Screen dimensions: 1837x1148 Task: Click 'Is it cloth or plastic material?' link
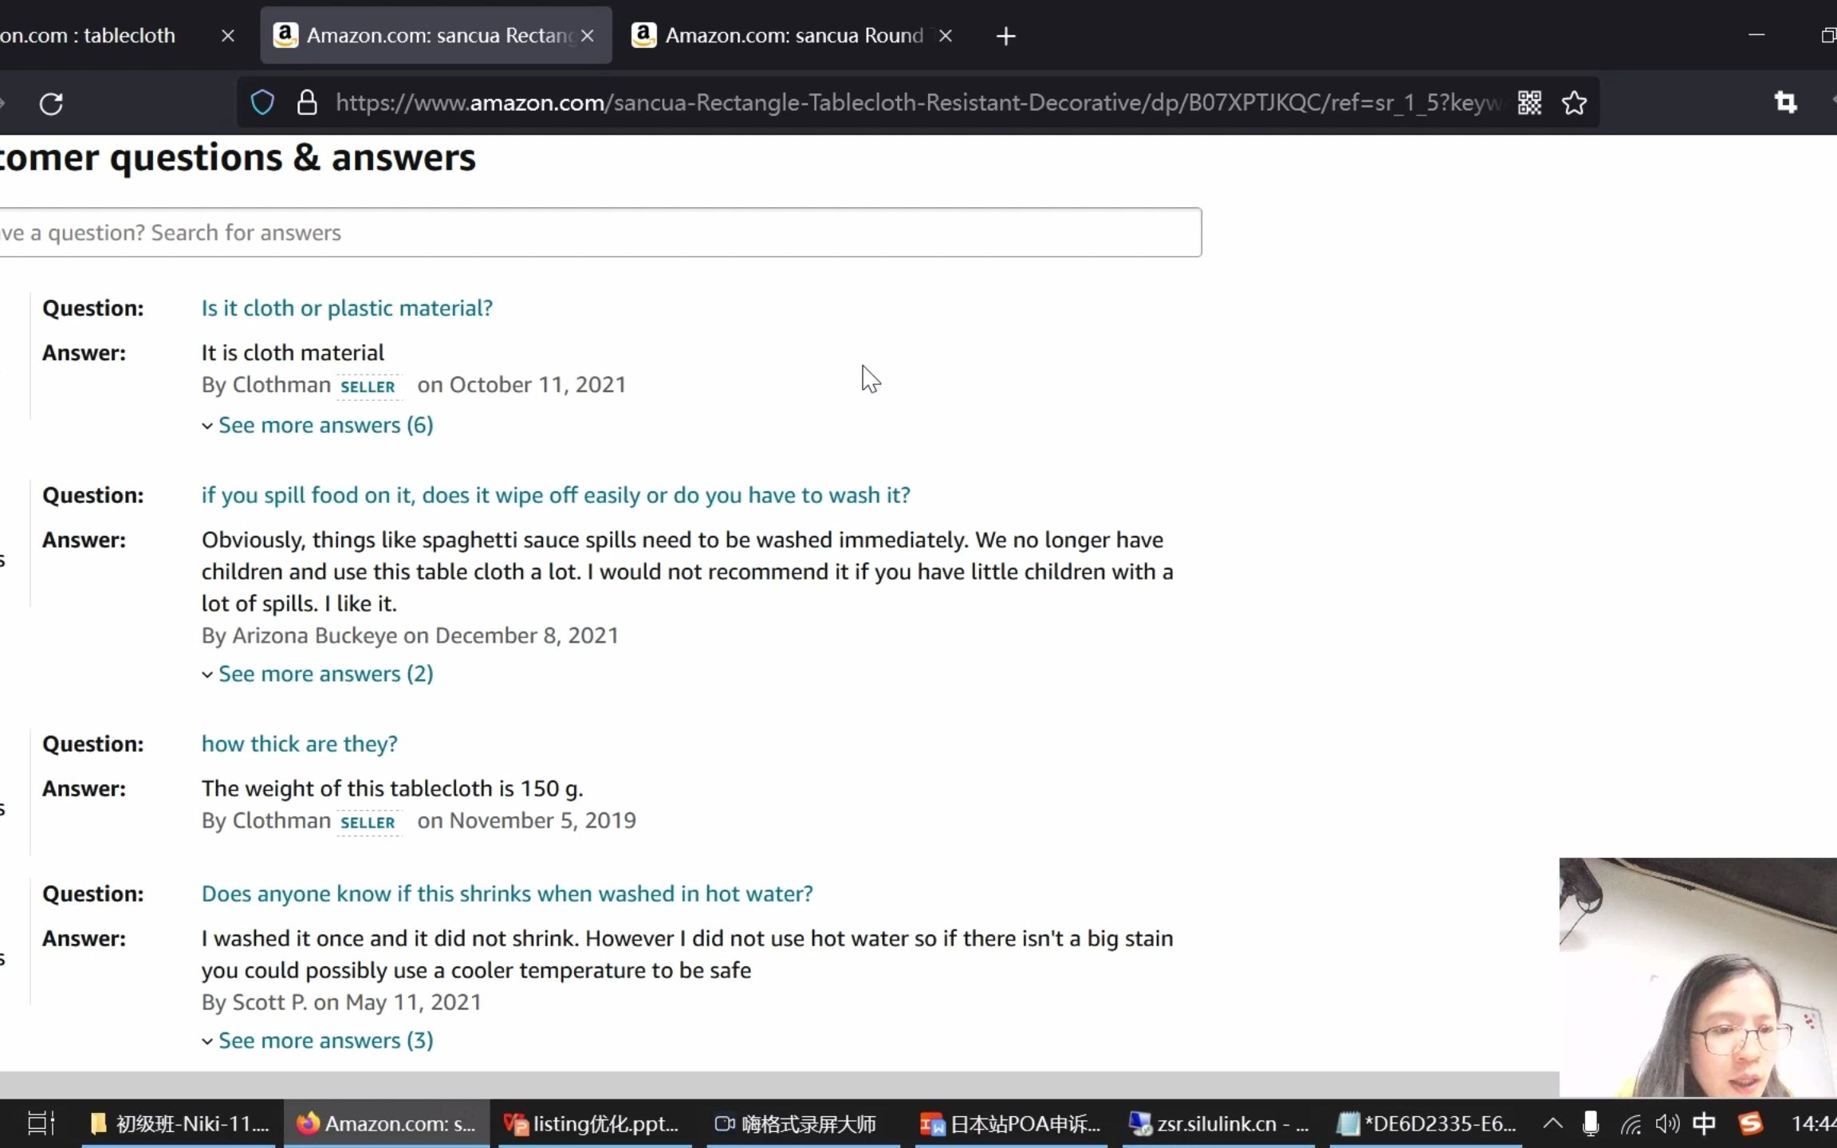click(x=347, y=307)
